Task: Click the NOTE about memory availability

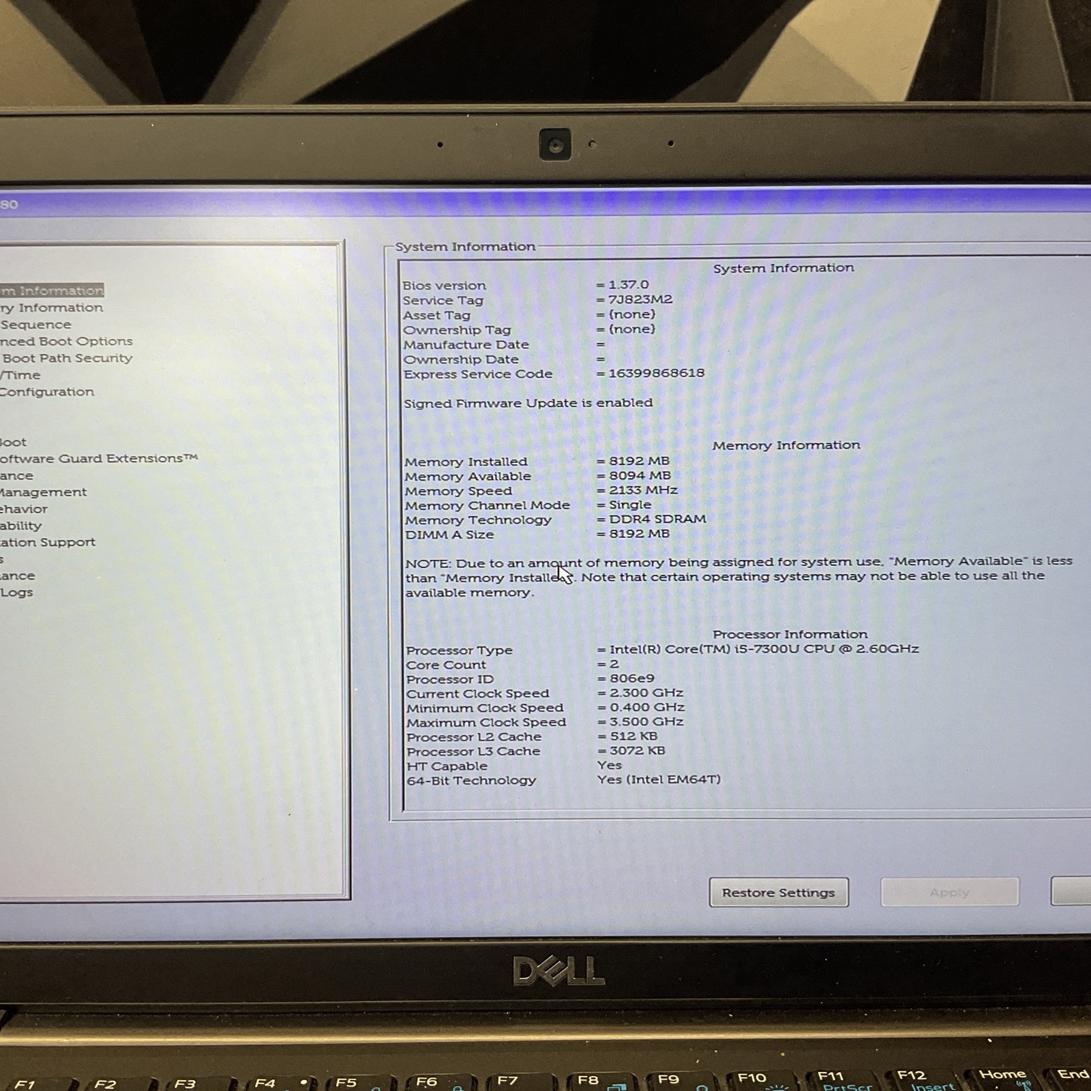Action: [x=738, y=577]
